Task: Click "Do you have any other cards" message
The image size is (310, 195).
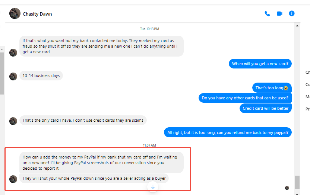Action: point(245,98)
